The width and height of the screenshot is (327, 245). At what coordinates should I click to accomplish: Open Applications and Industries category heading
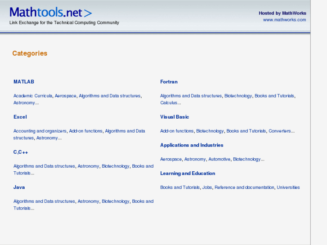point(192,145)
